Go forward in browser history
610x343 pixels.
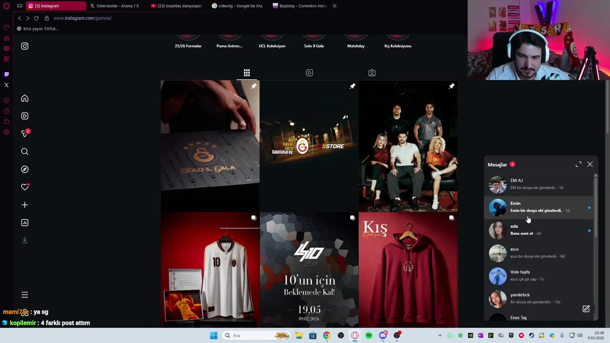pyautogui.click(x=28, y=18)
